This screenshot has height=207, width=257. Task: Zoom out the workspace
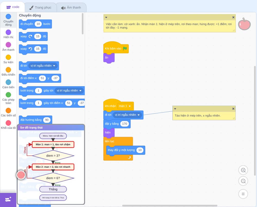tap(243, 181)
